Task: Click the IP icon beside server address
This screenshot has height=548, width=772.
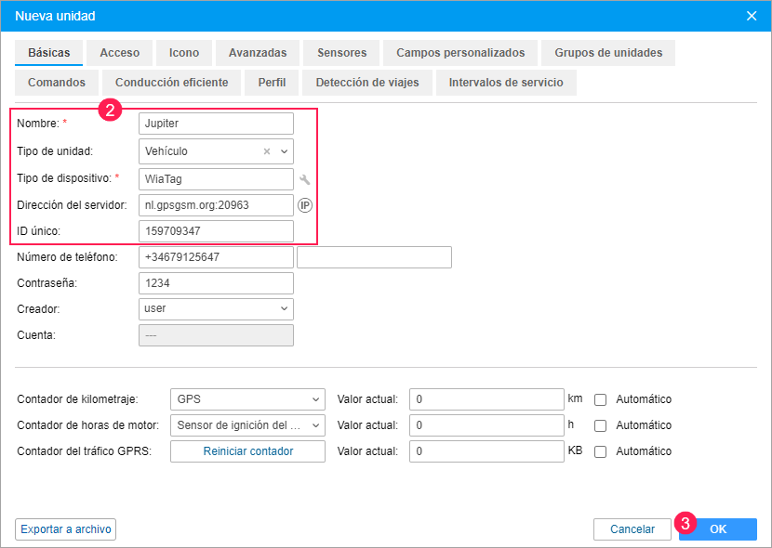Action: point(305,205)
